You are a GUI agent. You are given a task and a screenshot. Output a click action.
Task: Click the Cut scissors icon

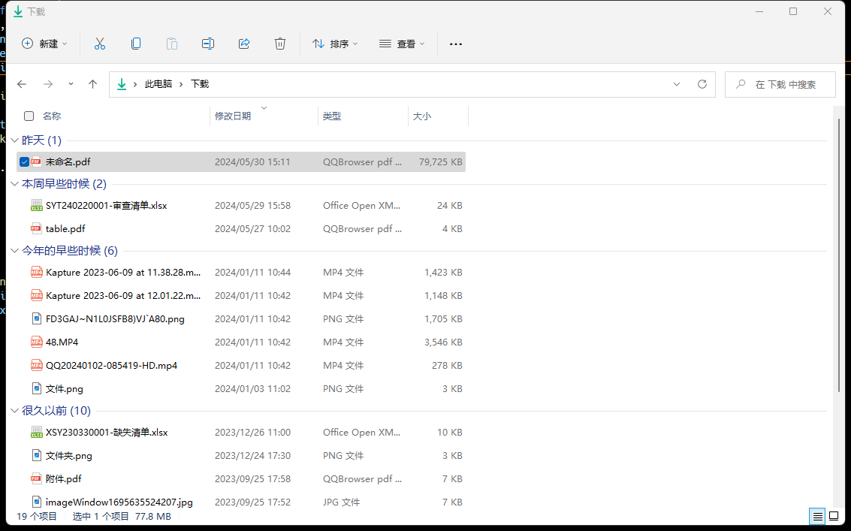100,44
